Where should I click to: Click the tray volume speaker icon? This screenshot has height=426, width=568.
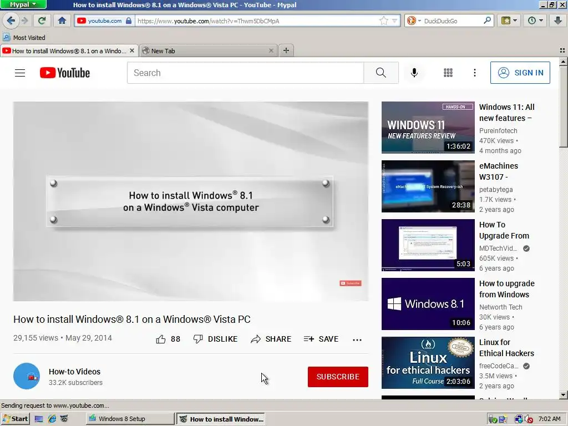click(x=529, y=419)
